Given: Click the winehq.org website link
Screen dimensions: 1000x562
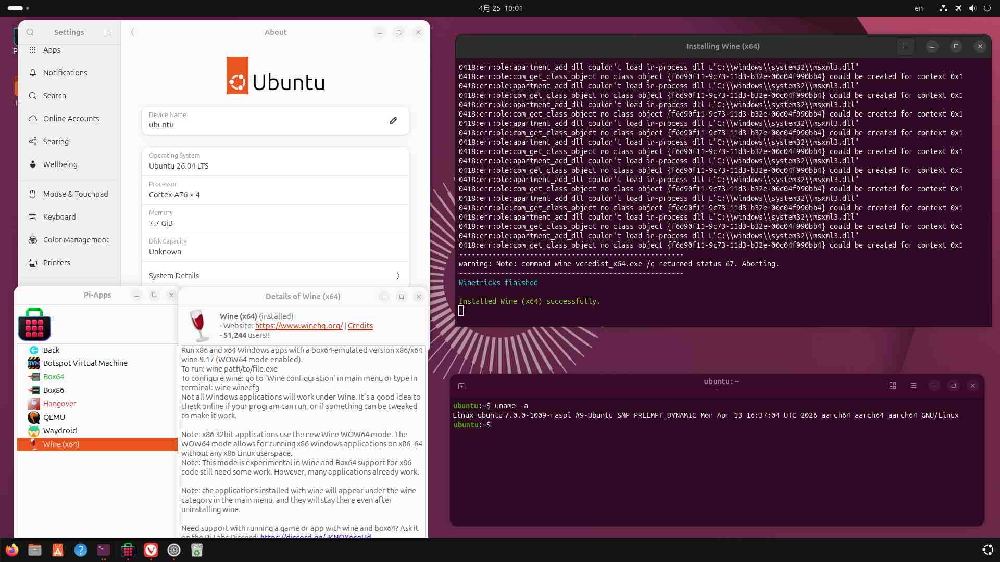Looking at the screenshot, I should click(299, 326).
